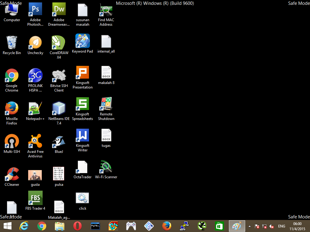Select the tugas document

106,138
